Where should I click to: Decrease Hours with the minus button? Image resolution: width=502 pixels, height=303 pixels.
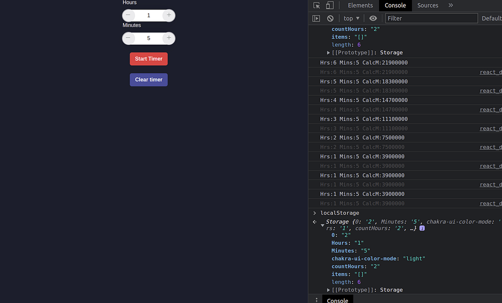click(x=129, y=16)
